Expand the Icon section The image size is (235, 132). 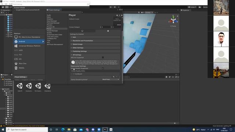tap(95, 37)
